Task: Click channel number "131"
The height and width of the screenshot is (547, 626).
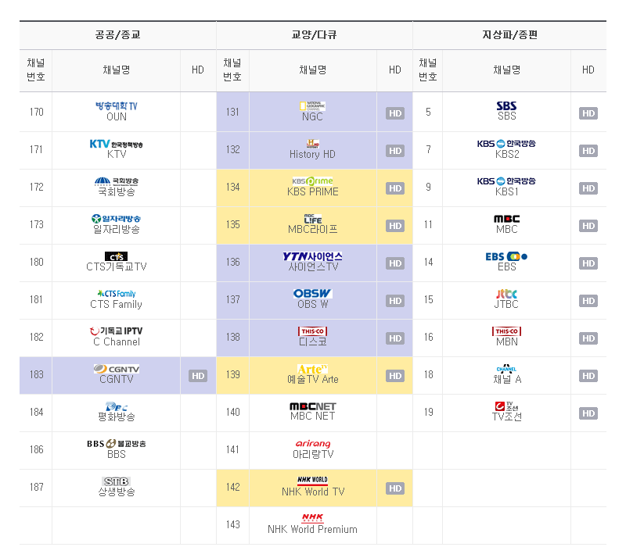Action: click(x=232, y=112)
